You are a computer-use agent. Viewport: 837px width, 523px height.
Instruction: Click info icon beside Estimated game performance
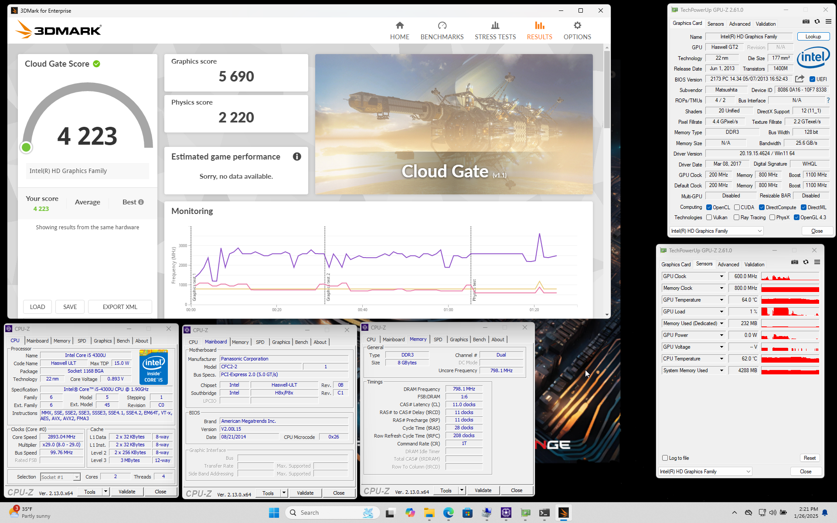coord(297,156)
